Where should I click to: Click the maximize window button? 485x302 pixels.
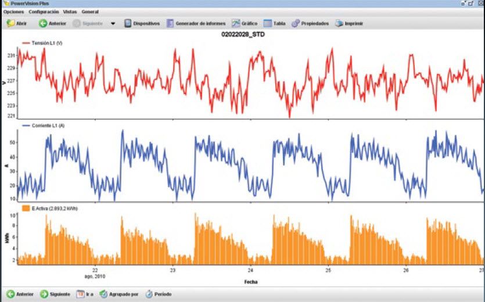click(470, 3)
